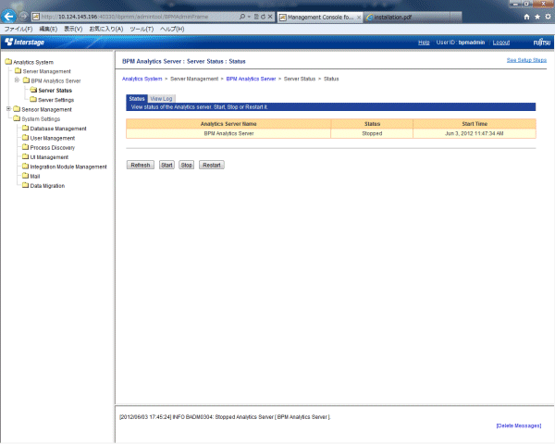
Task: Open the ファイル(F) menu
Action: [18, 29]
